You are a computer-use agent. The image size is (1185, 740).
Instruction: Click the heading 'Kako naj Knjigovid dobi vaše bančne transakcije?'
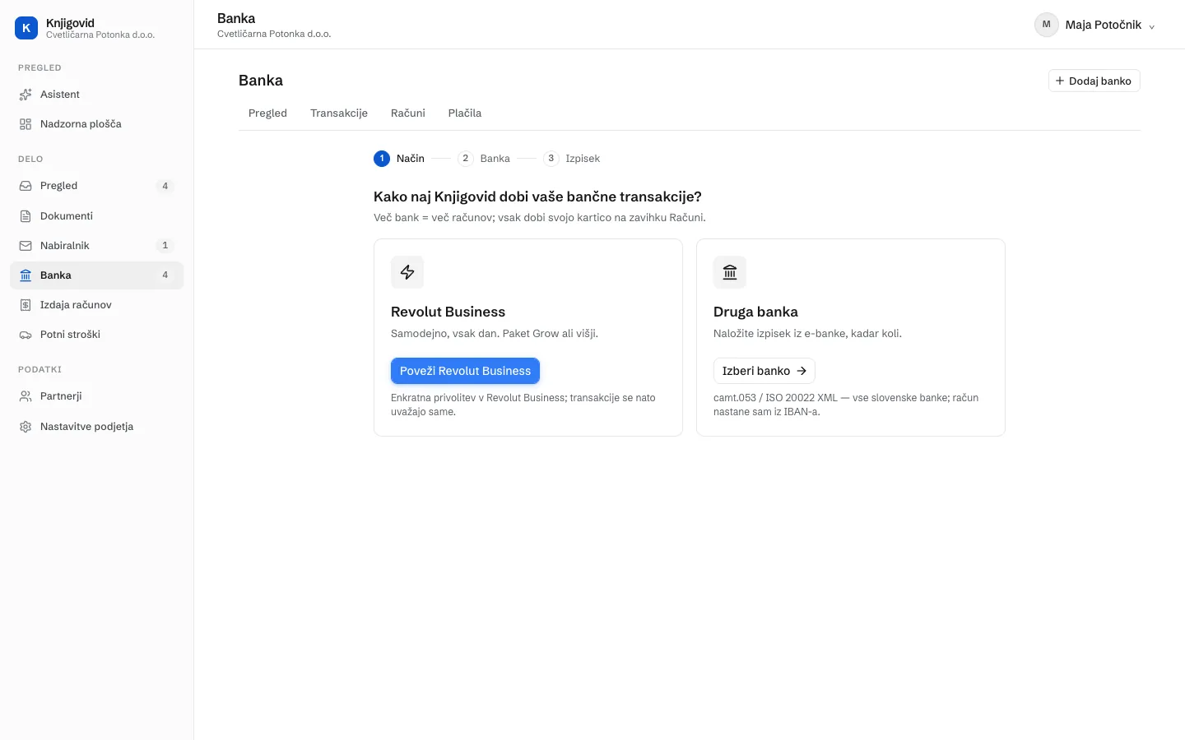click(x=537, y=197)
